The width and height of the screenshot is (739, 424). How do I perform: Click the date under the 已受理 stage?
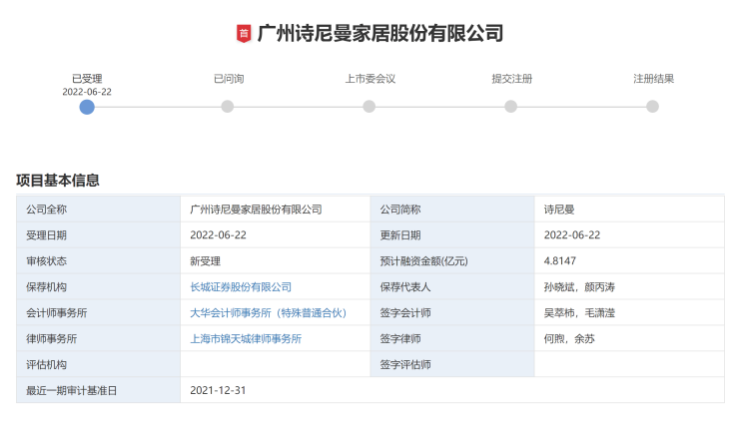(x=87, y=91)
